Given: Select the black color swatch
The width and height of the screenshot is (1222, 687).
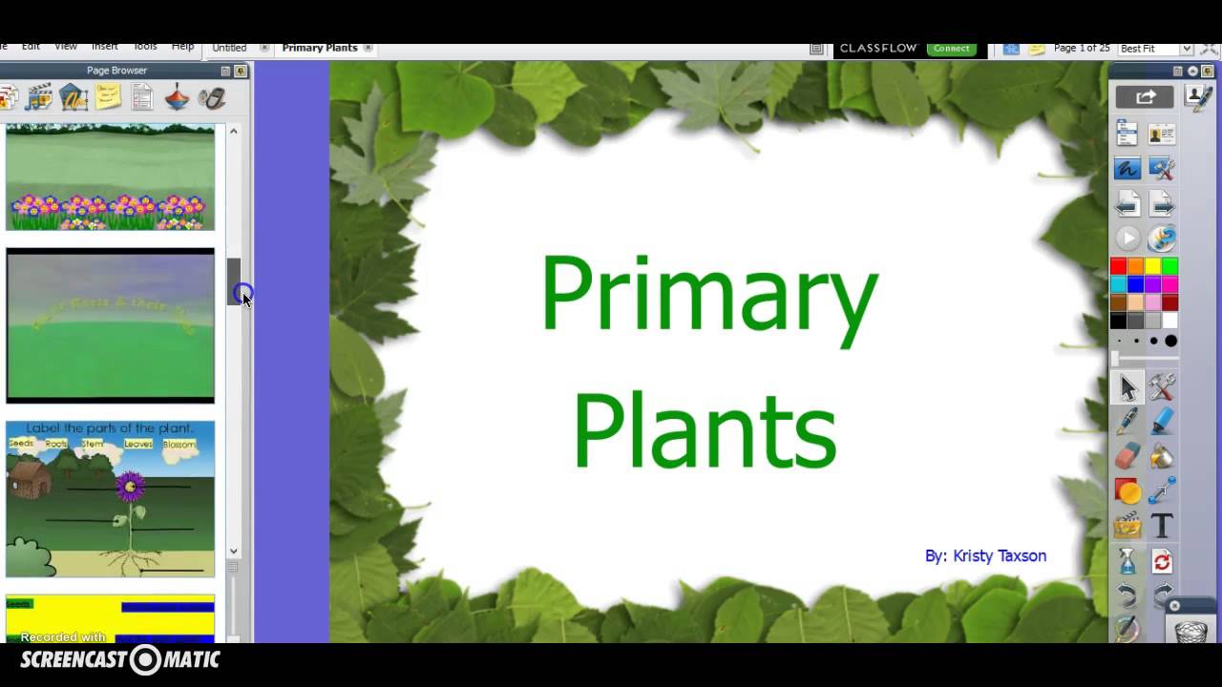Looking at the screenshot, I should [1118, 321].
